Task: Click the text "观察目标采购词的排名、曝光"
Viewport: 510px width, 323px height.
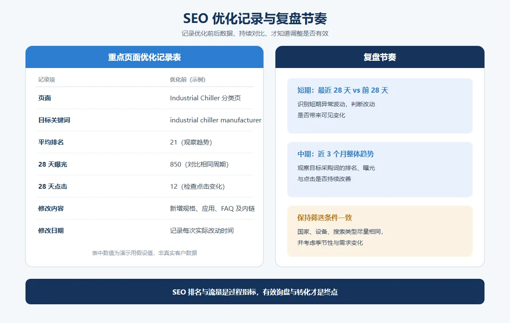Action: [336, 168]
